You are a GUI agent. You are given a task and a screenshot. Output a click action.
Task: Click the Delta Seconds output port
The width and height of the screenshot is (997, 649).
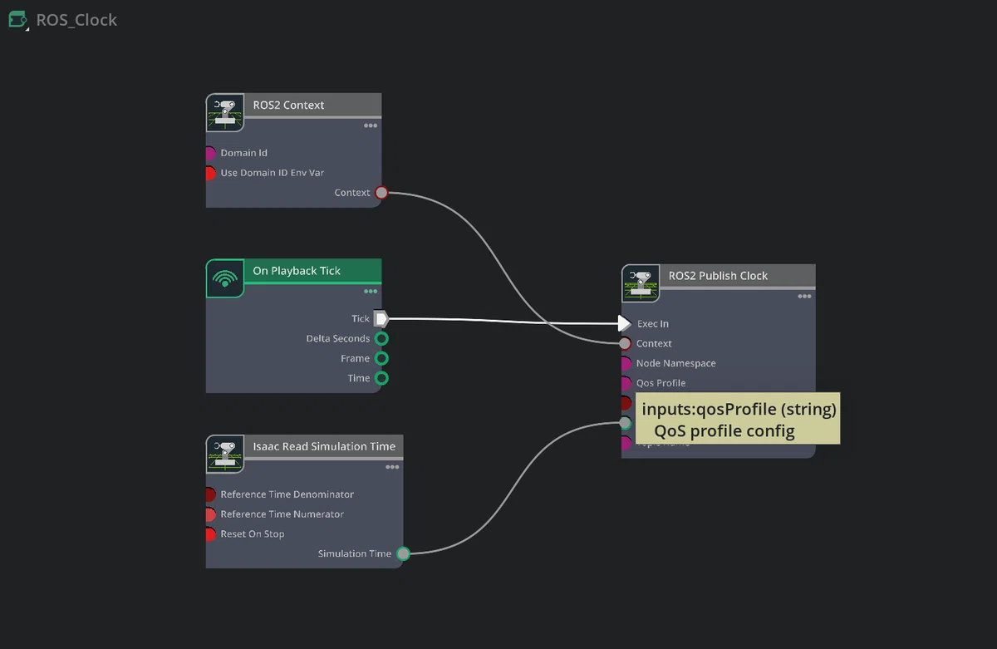(381, 338)
